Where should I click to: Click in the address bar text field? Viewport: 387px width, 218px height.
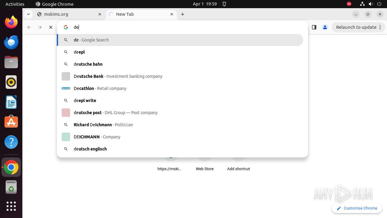coord(187,27)
